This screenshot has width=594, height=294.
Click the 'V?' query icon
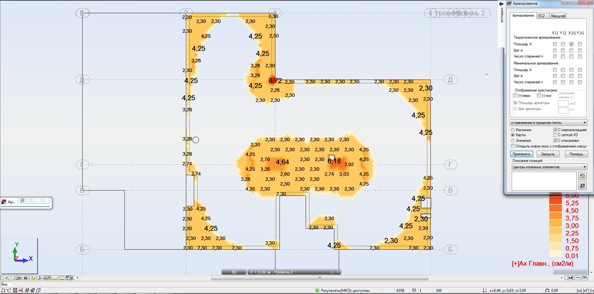[x=9, y=290]
